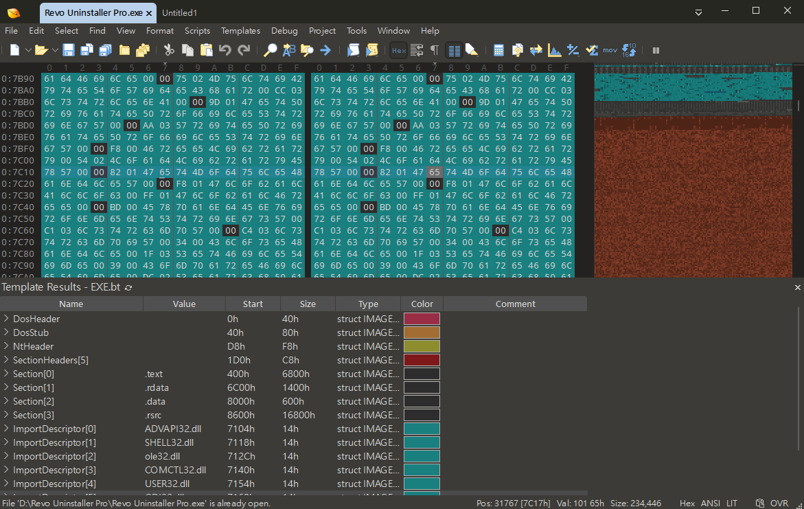Click the Cut scissors icon
Screen dimensions: 804x509
[x=169, y=50]
